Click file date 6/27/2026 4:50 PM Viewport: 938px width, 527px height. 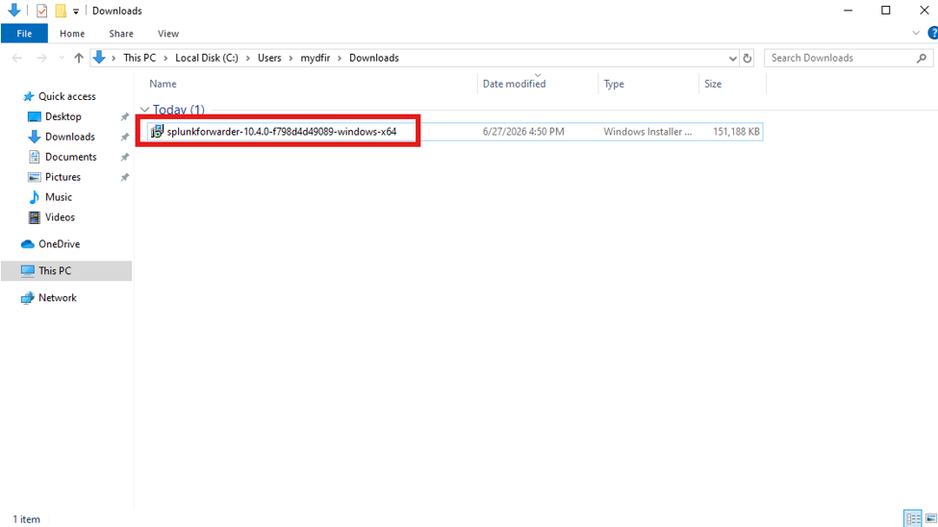[523, 132]
